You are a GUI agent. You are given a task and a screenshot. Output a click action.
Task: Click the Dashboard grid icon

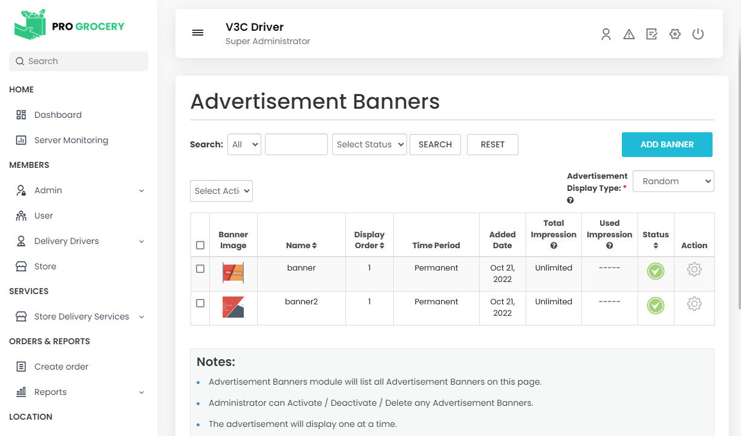(21, 115)
